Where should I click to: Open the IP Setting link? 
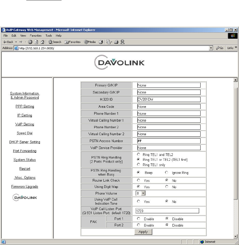tap(25, 115)
